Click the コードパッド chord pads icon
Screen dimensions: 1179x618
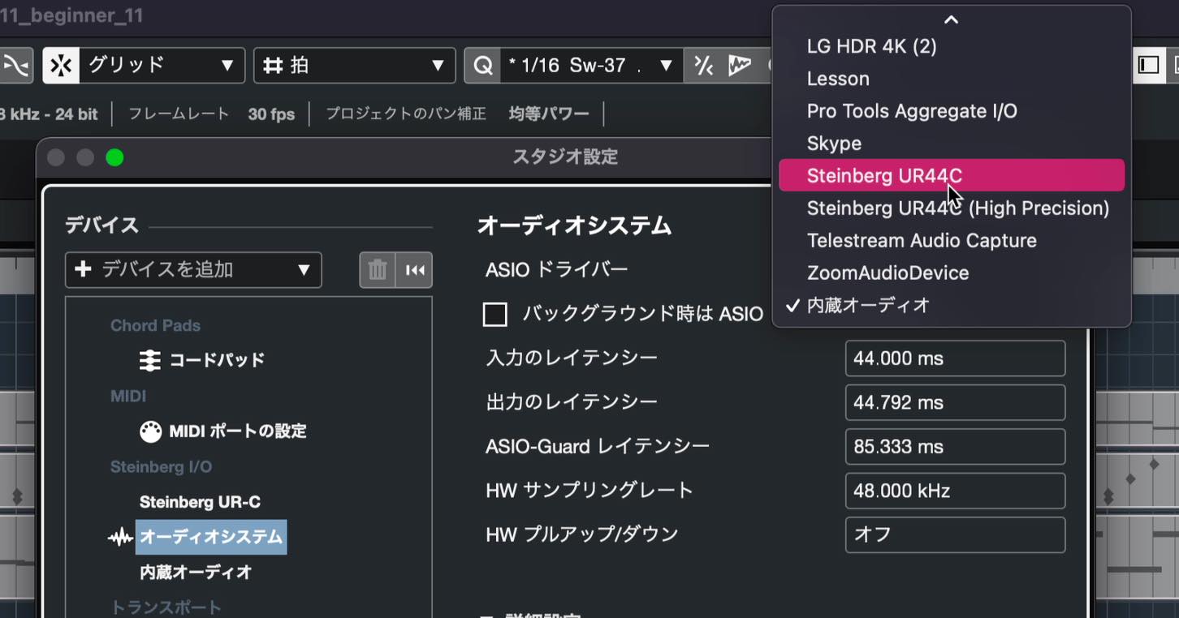click(150, 360)
